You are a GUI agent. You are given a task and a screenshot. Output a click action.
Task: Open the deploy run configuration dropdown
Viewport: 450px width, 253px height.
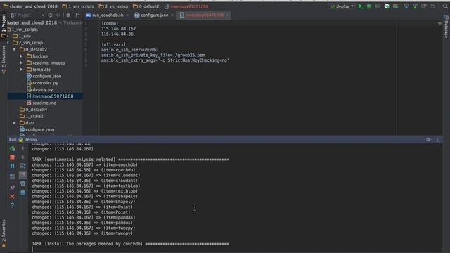pyautogui.click(x=342, y=6)
